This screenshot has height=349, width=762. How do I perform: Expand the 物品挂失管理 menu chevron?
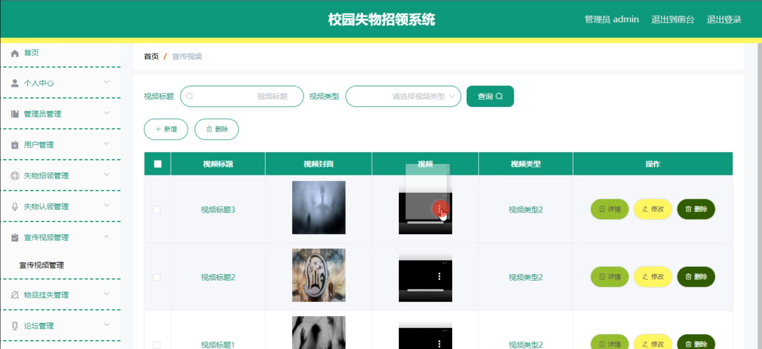point(107,294)
